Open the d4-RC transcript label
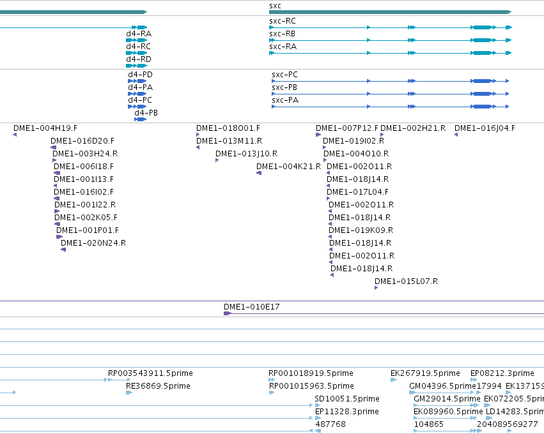The image size is (544, 434). [x=139, y=47]
